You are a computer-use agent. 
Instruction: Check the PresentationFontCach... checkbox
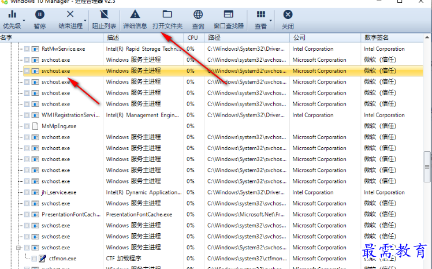coord(27,215)
